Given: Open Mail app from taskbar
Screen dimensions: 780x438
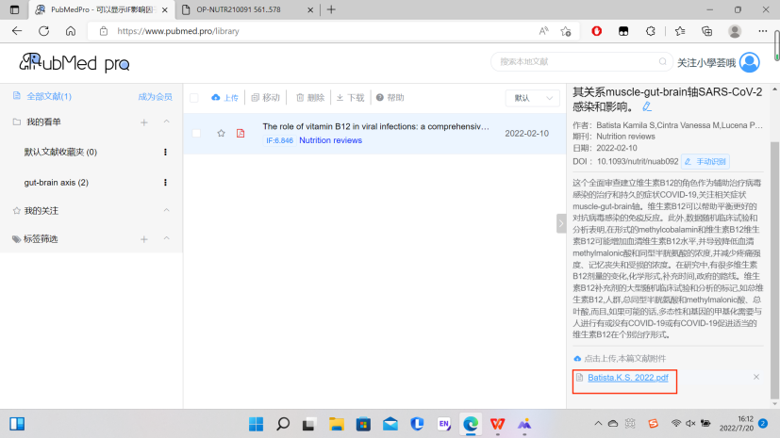Looking at the screenshot, I should (x=390, y=424).
